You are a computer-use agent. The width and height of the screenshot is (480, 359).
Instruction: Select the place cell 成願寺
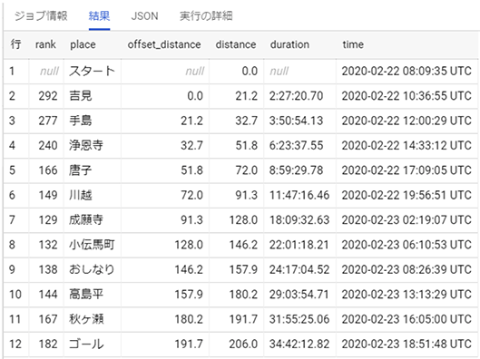tap(86, 220)
